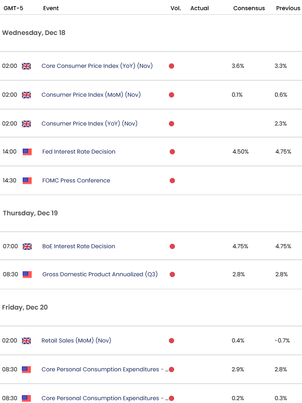The height and width of the screenshot is (403, 302).
Task: Click the UK flag beside BoE Interest Rate Decision
Action: click(x=26, y=246)
